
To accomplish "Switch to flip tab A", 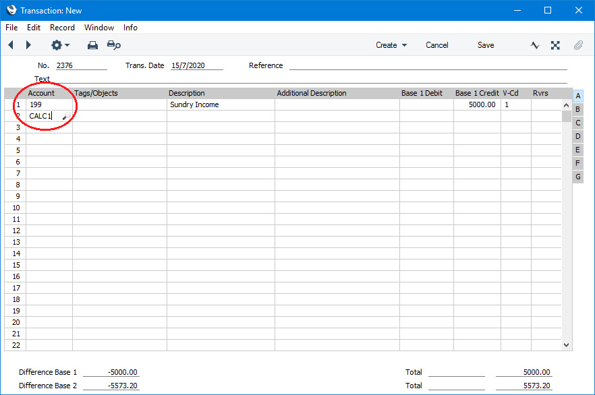I will [577, 96].
